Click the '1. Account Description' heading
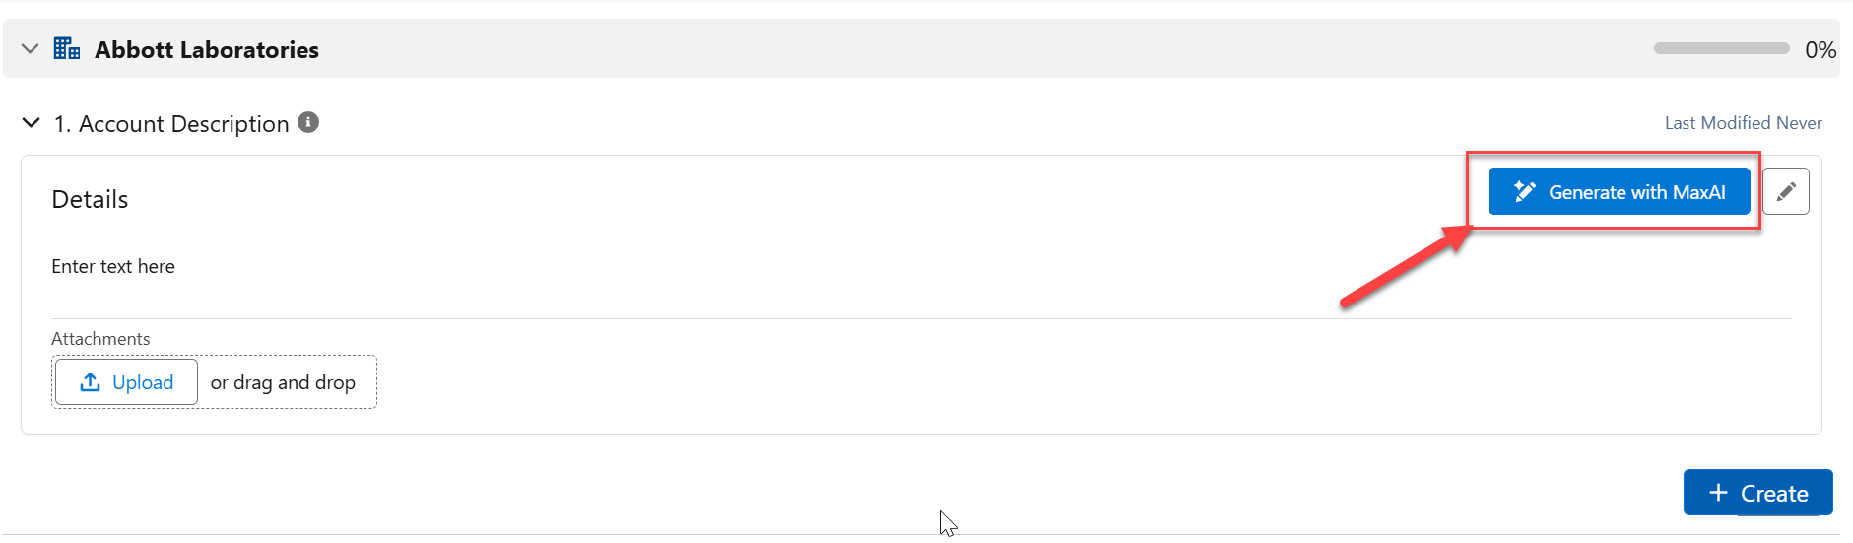This screenshot has height=543, width=1853. point(171,124)
